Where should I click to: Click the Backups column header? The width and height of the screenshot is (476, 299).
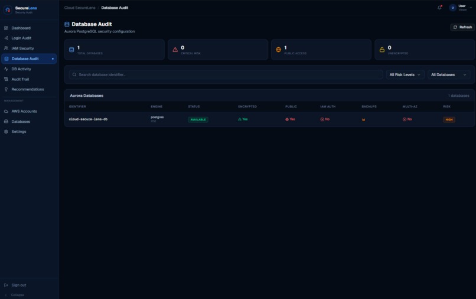click(x=369, y=106)
